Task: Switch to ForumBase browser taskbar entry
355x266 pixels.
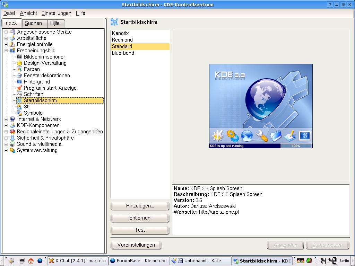Action: tap(139, 261)
